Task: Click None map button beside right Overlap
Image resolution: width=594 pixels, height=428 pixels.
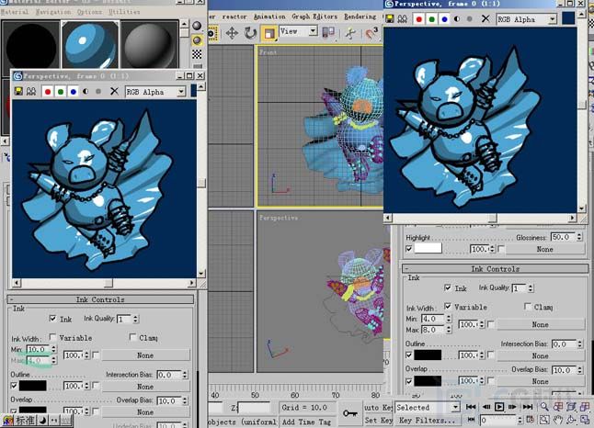Action: (541, 381)
